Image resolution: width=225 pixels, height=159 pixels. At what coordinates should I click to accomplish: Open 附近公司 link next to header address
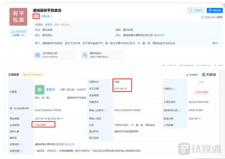[x=159, y=35]
